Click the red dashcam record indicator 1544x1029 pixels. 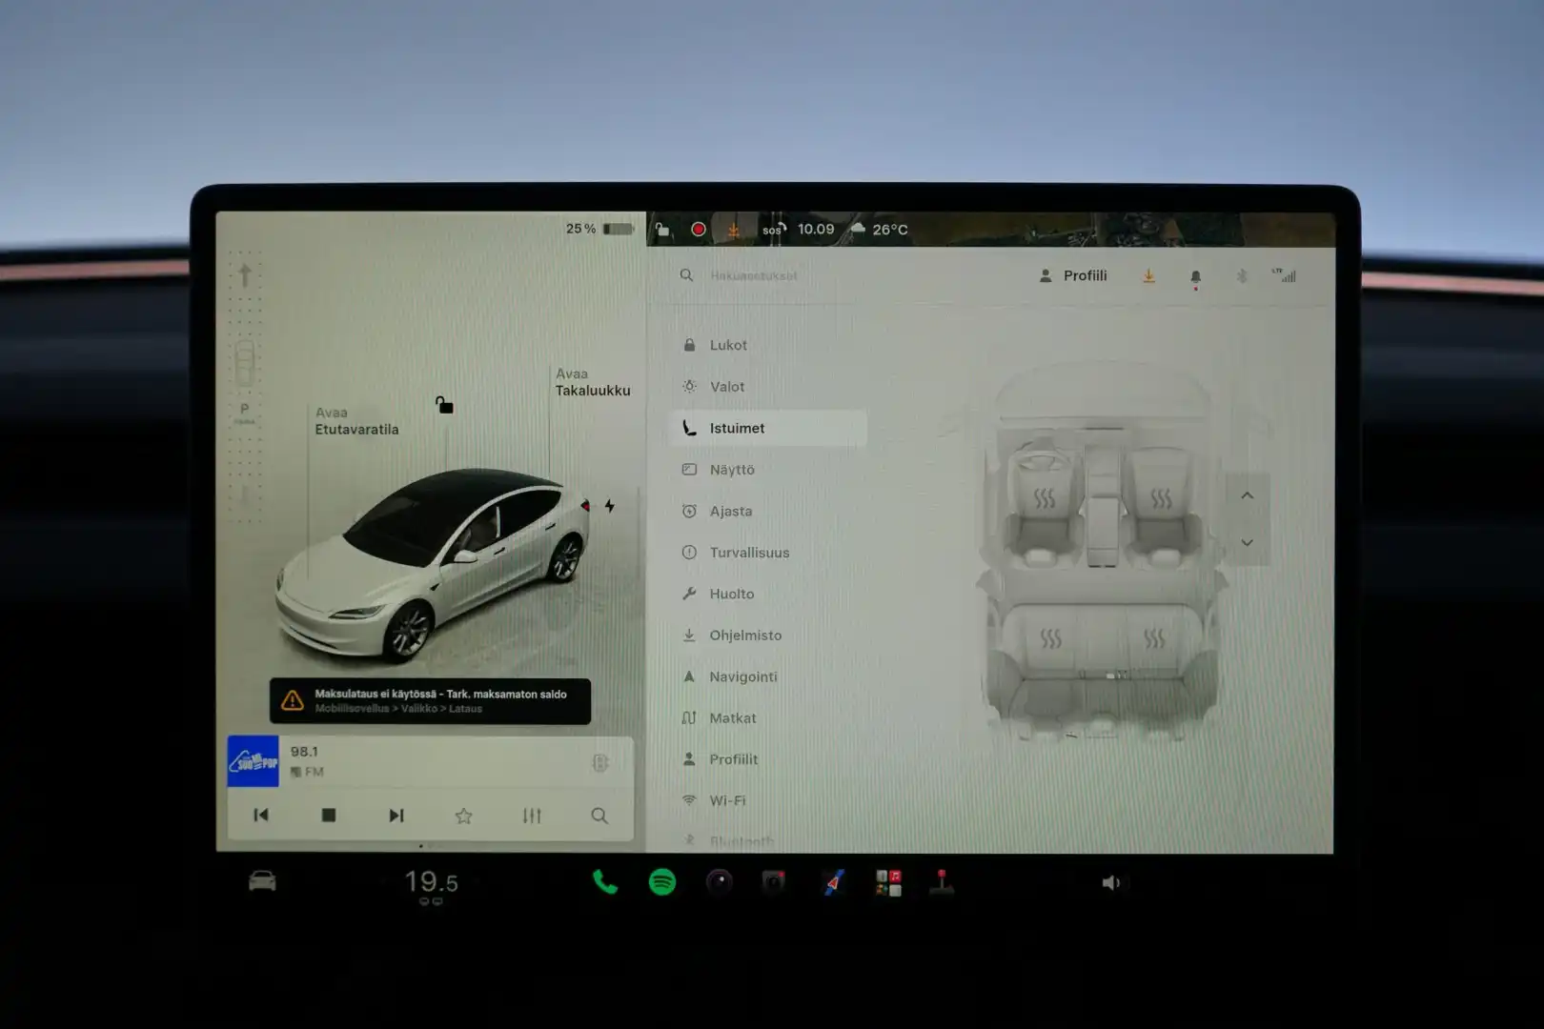point(699,230)
